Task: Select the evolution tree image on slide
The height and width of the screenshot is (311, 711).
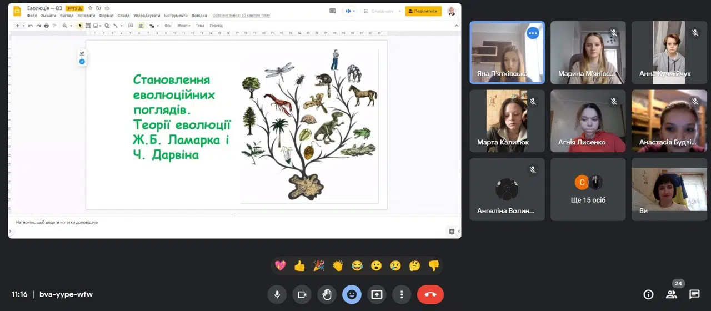Action: (x=309, y=125)
